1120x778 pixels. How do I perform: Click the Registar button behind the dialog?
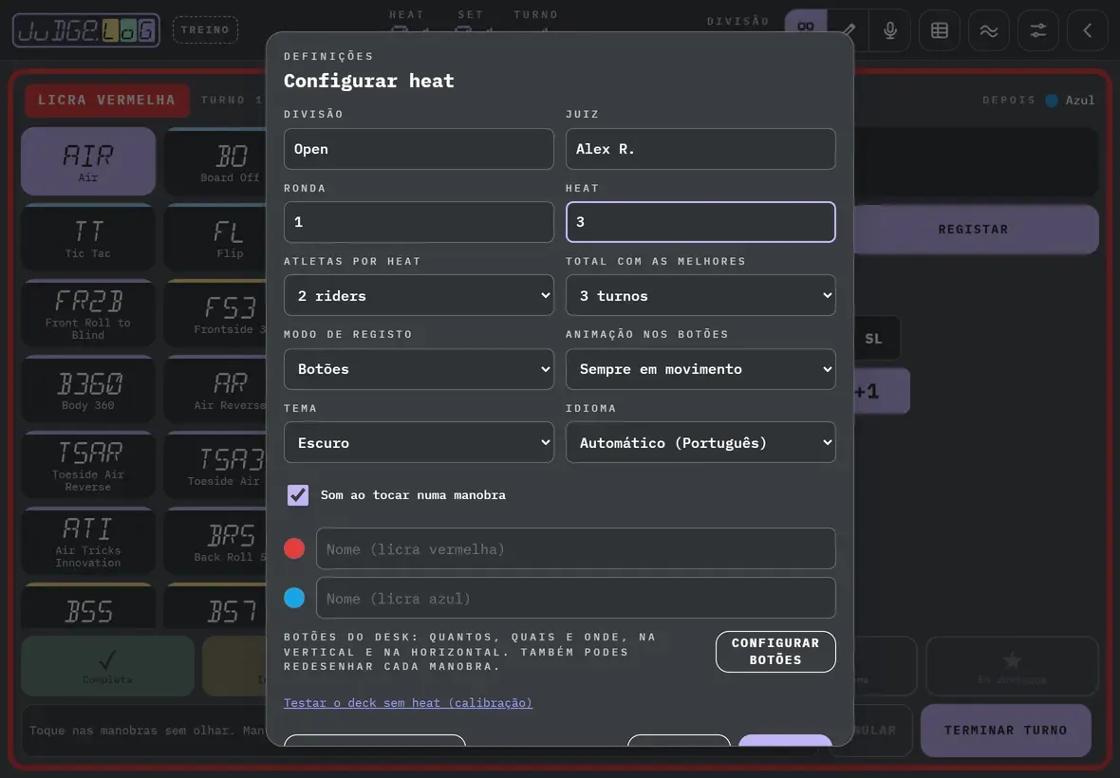click(x=976, y=230)
